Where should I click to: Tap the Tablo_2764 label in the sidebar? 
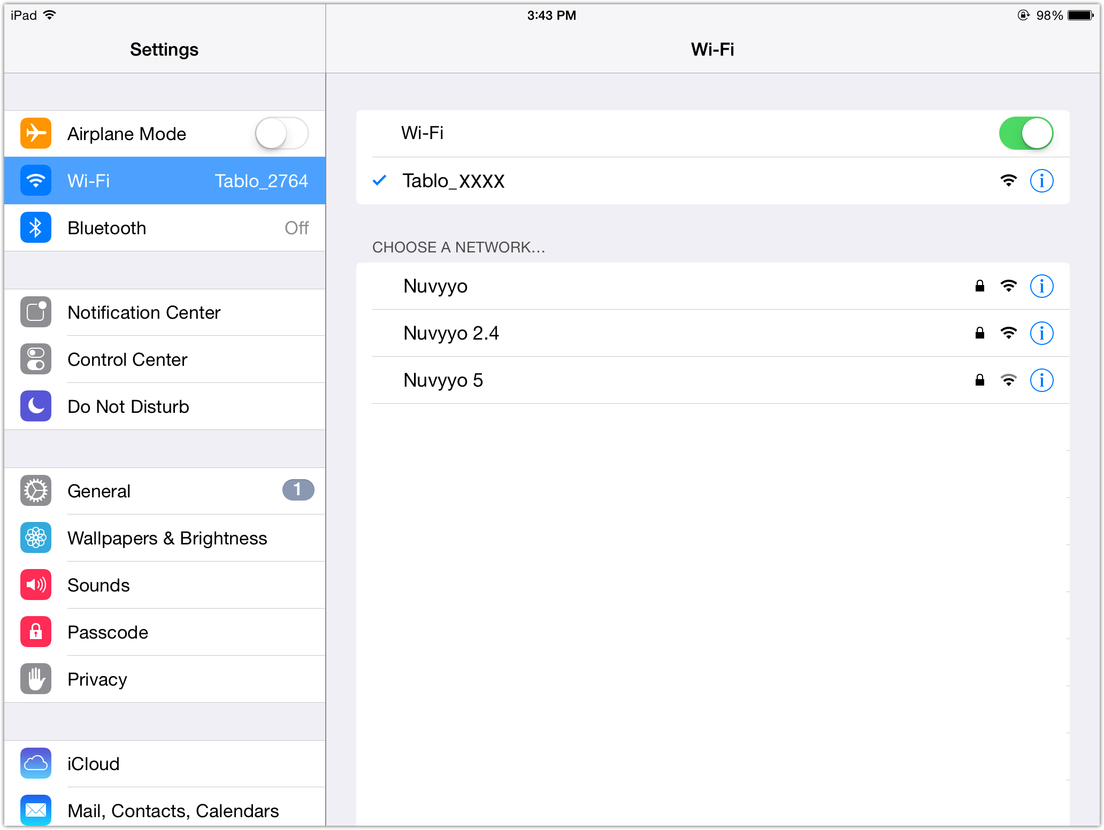pyautogui.click(x=261, y=181)
